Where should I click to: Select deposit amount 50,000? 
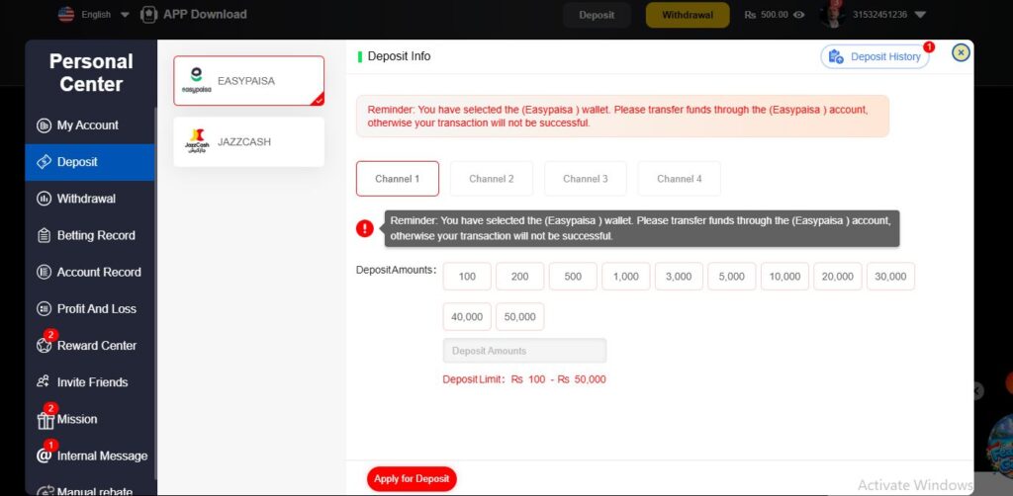(x=520, y=317)
